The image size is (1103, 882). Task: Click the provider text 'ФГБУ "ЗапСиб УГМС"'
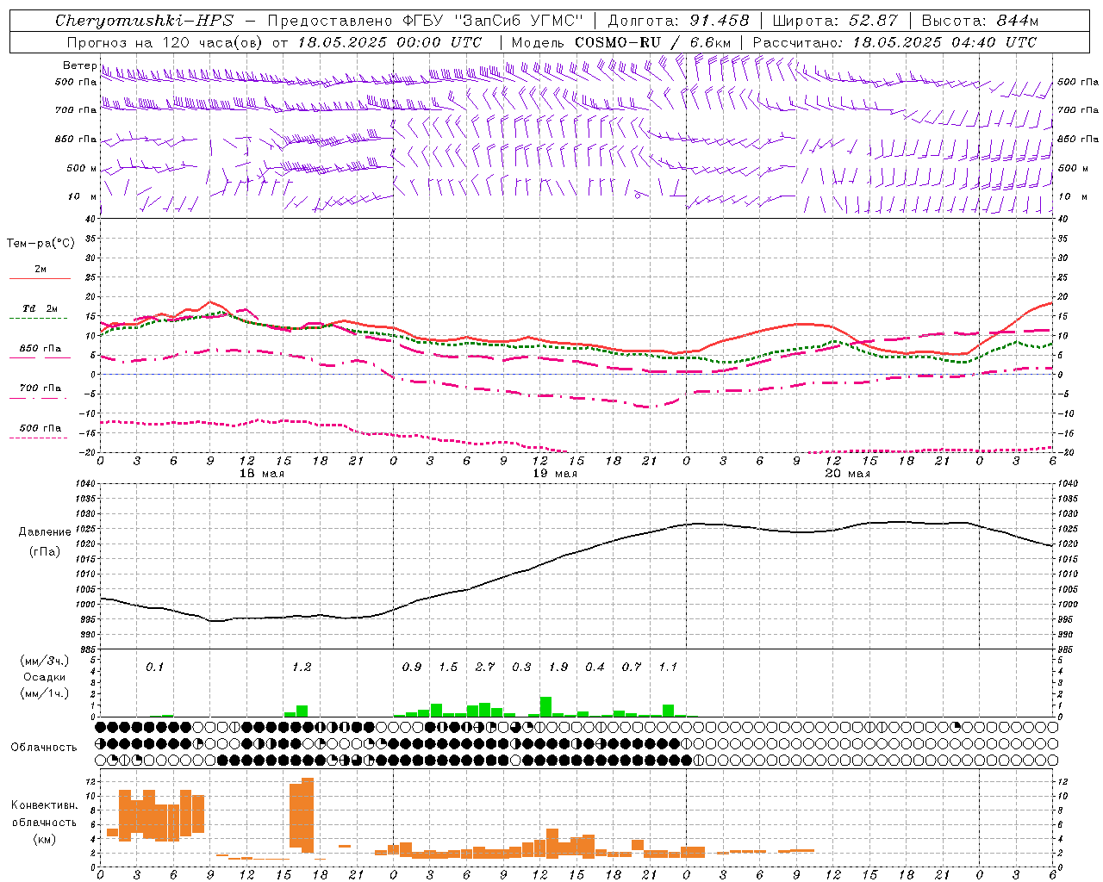point(495,21)
